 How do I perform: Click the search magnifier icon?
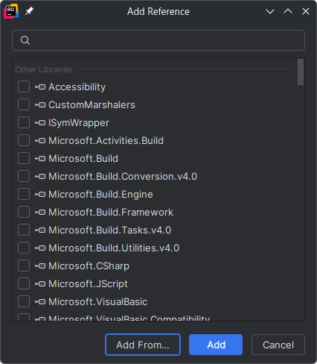click(25, 40)
